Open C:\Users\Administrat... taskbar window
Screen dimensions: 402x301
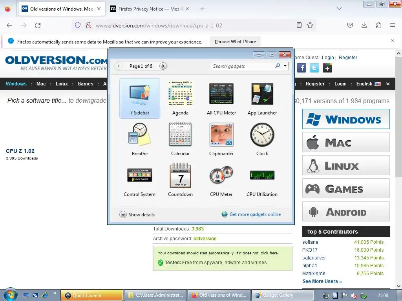[156, 295]
